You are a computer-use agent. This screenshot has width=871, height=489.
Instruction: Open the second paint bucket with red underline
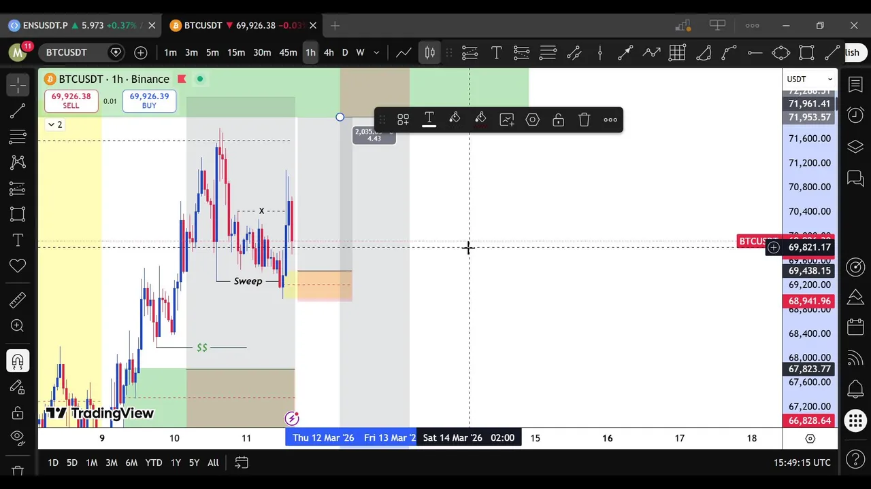(x=480, y=120)
